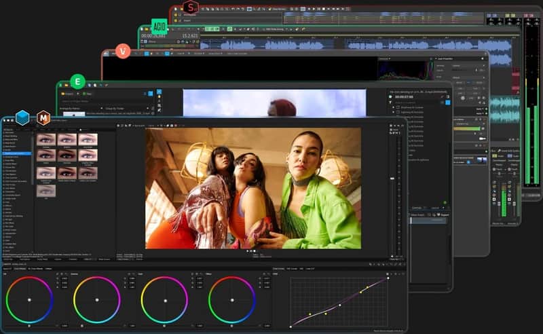The height and width of the screenshot is (334, 543).
Task: Click the 15.2.621 beat display in the ACID window
Action: [190, 36]
